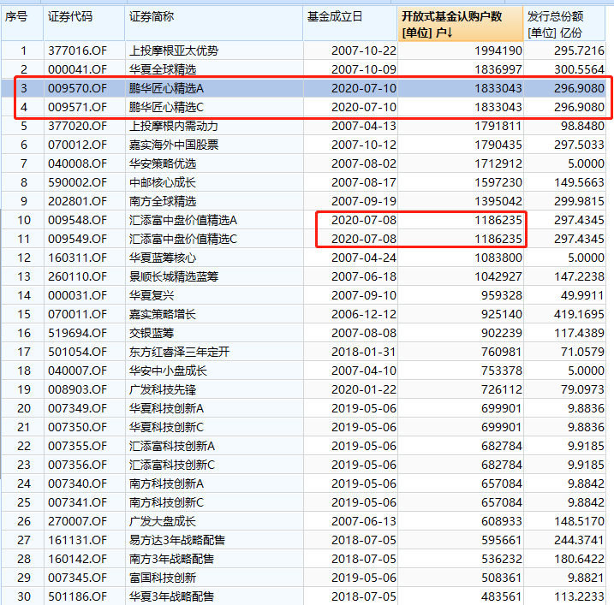Select row number 15
This screenshot has width=614, height=605.
point(24,314)
